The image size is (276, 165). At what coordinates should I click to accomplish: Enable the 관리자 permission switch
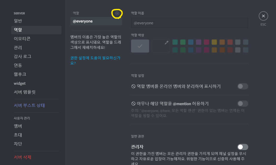coord(243,147)
